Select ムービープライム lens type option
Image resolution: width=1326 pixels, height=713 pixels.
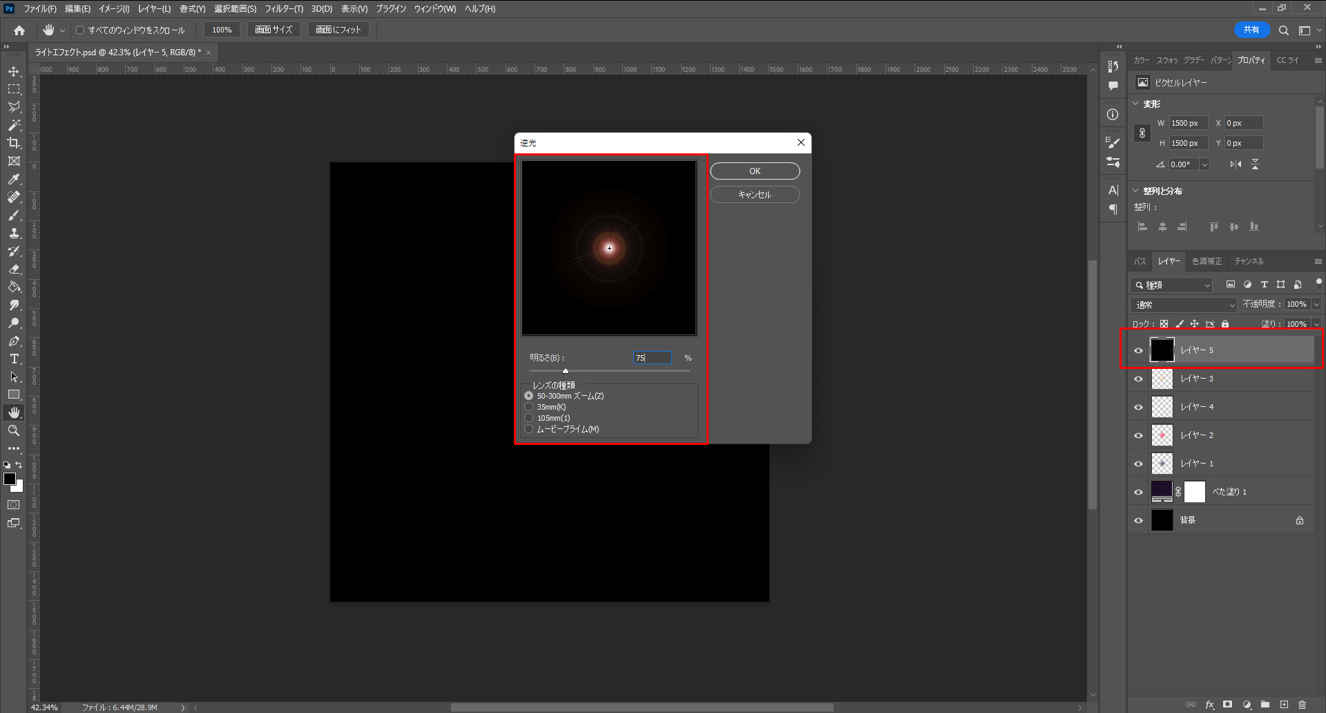pyautogui.click(x=529, y=429)
